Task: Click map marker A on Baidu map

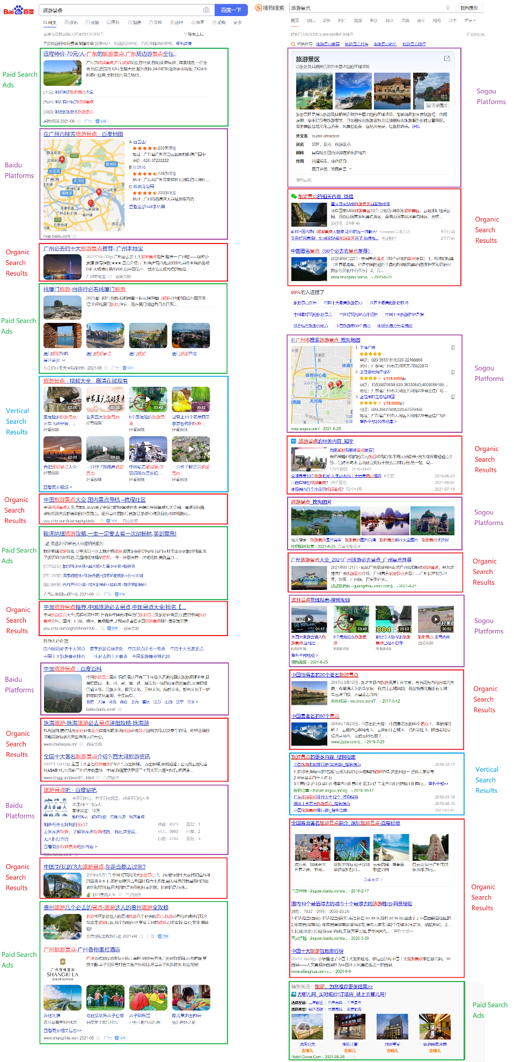Action: (x=62, y=159)
